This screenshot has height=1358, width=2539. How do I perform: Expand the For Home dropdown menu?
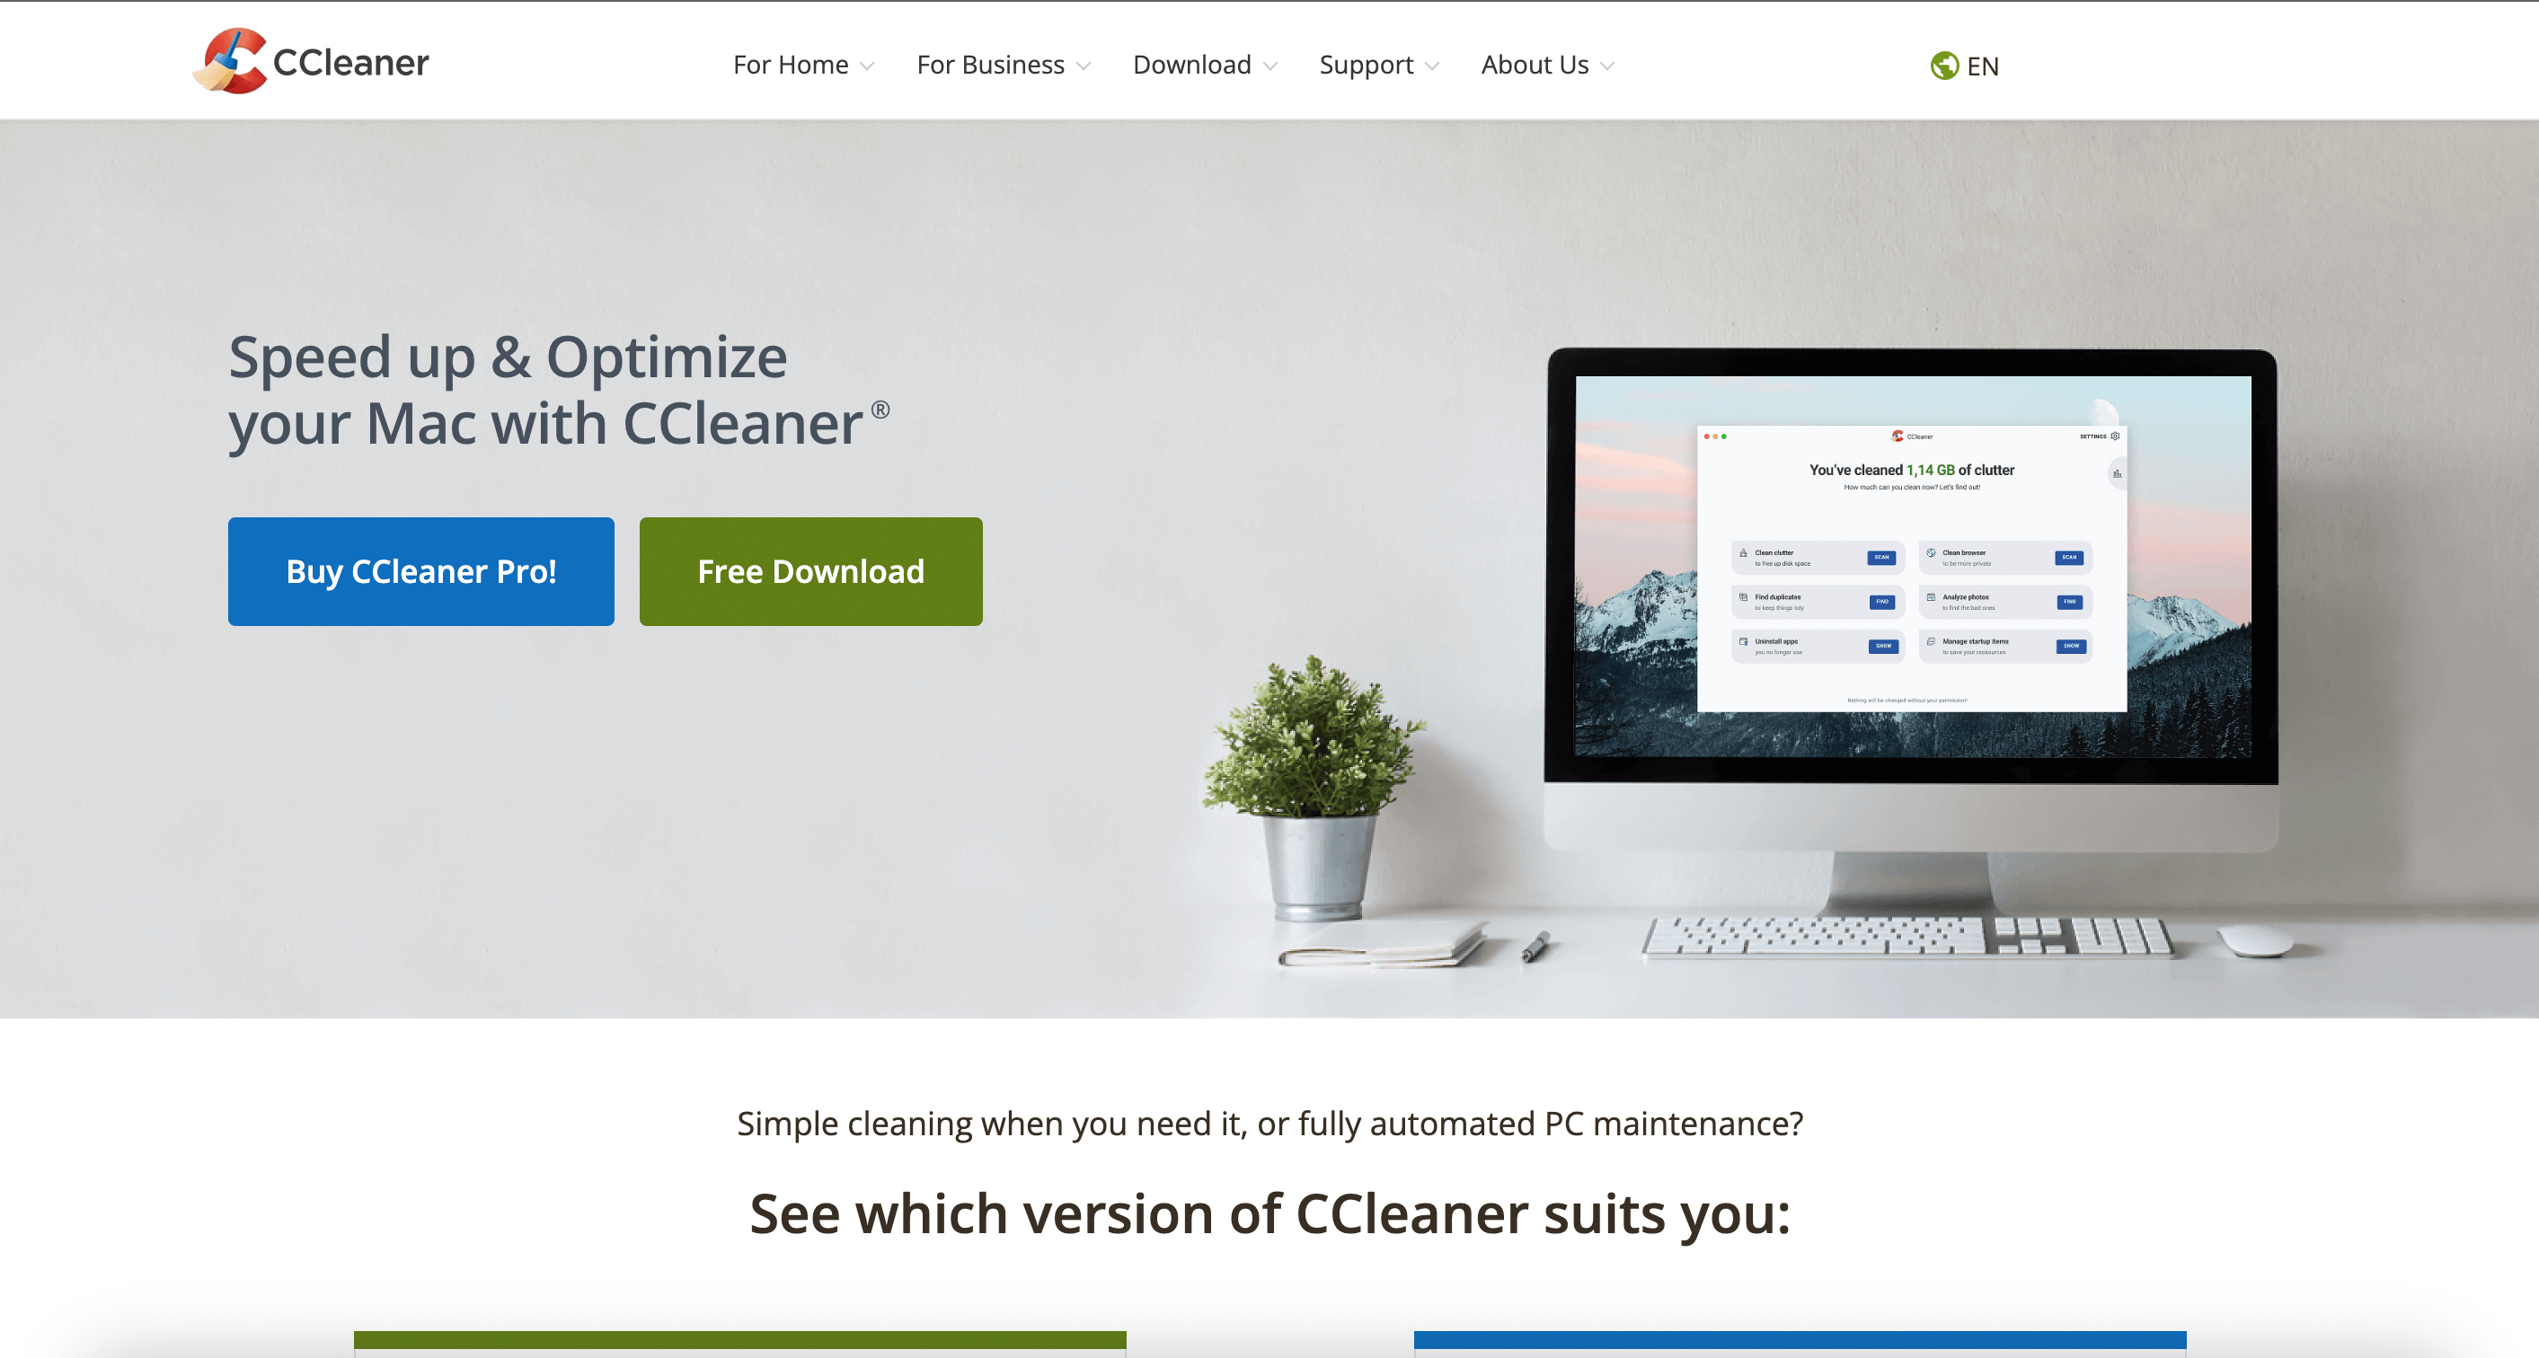(x=801, y=66)
